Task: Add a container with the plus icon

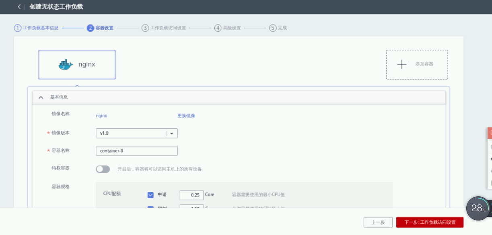Action: 401,64
